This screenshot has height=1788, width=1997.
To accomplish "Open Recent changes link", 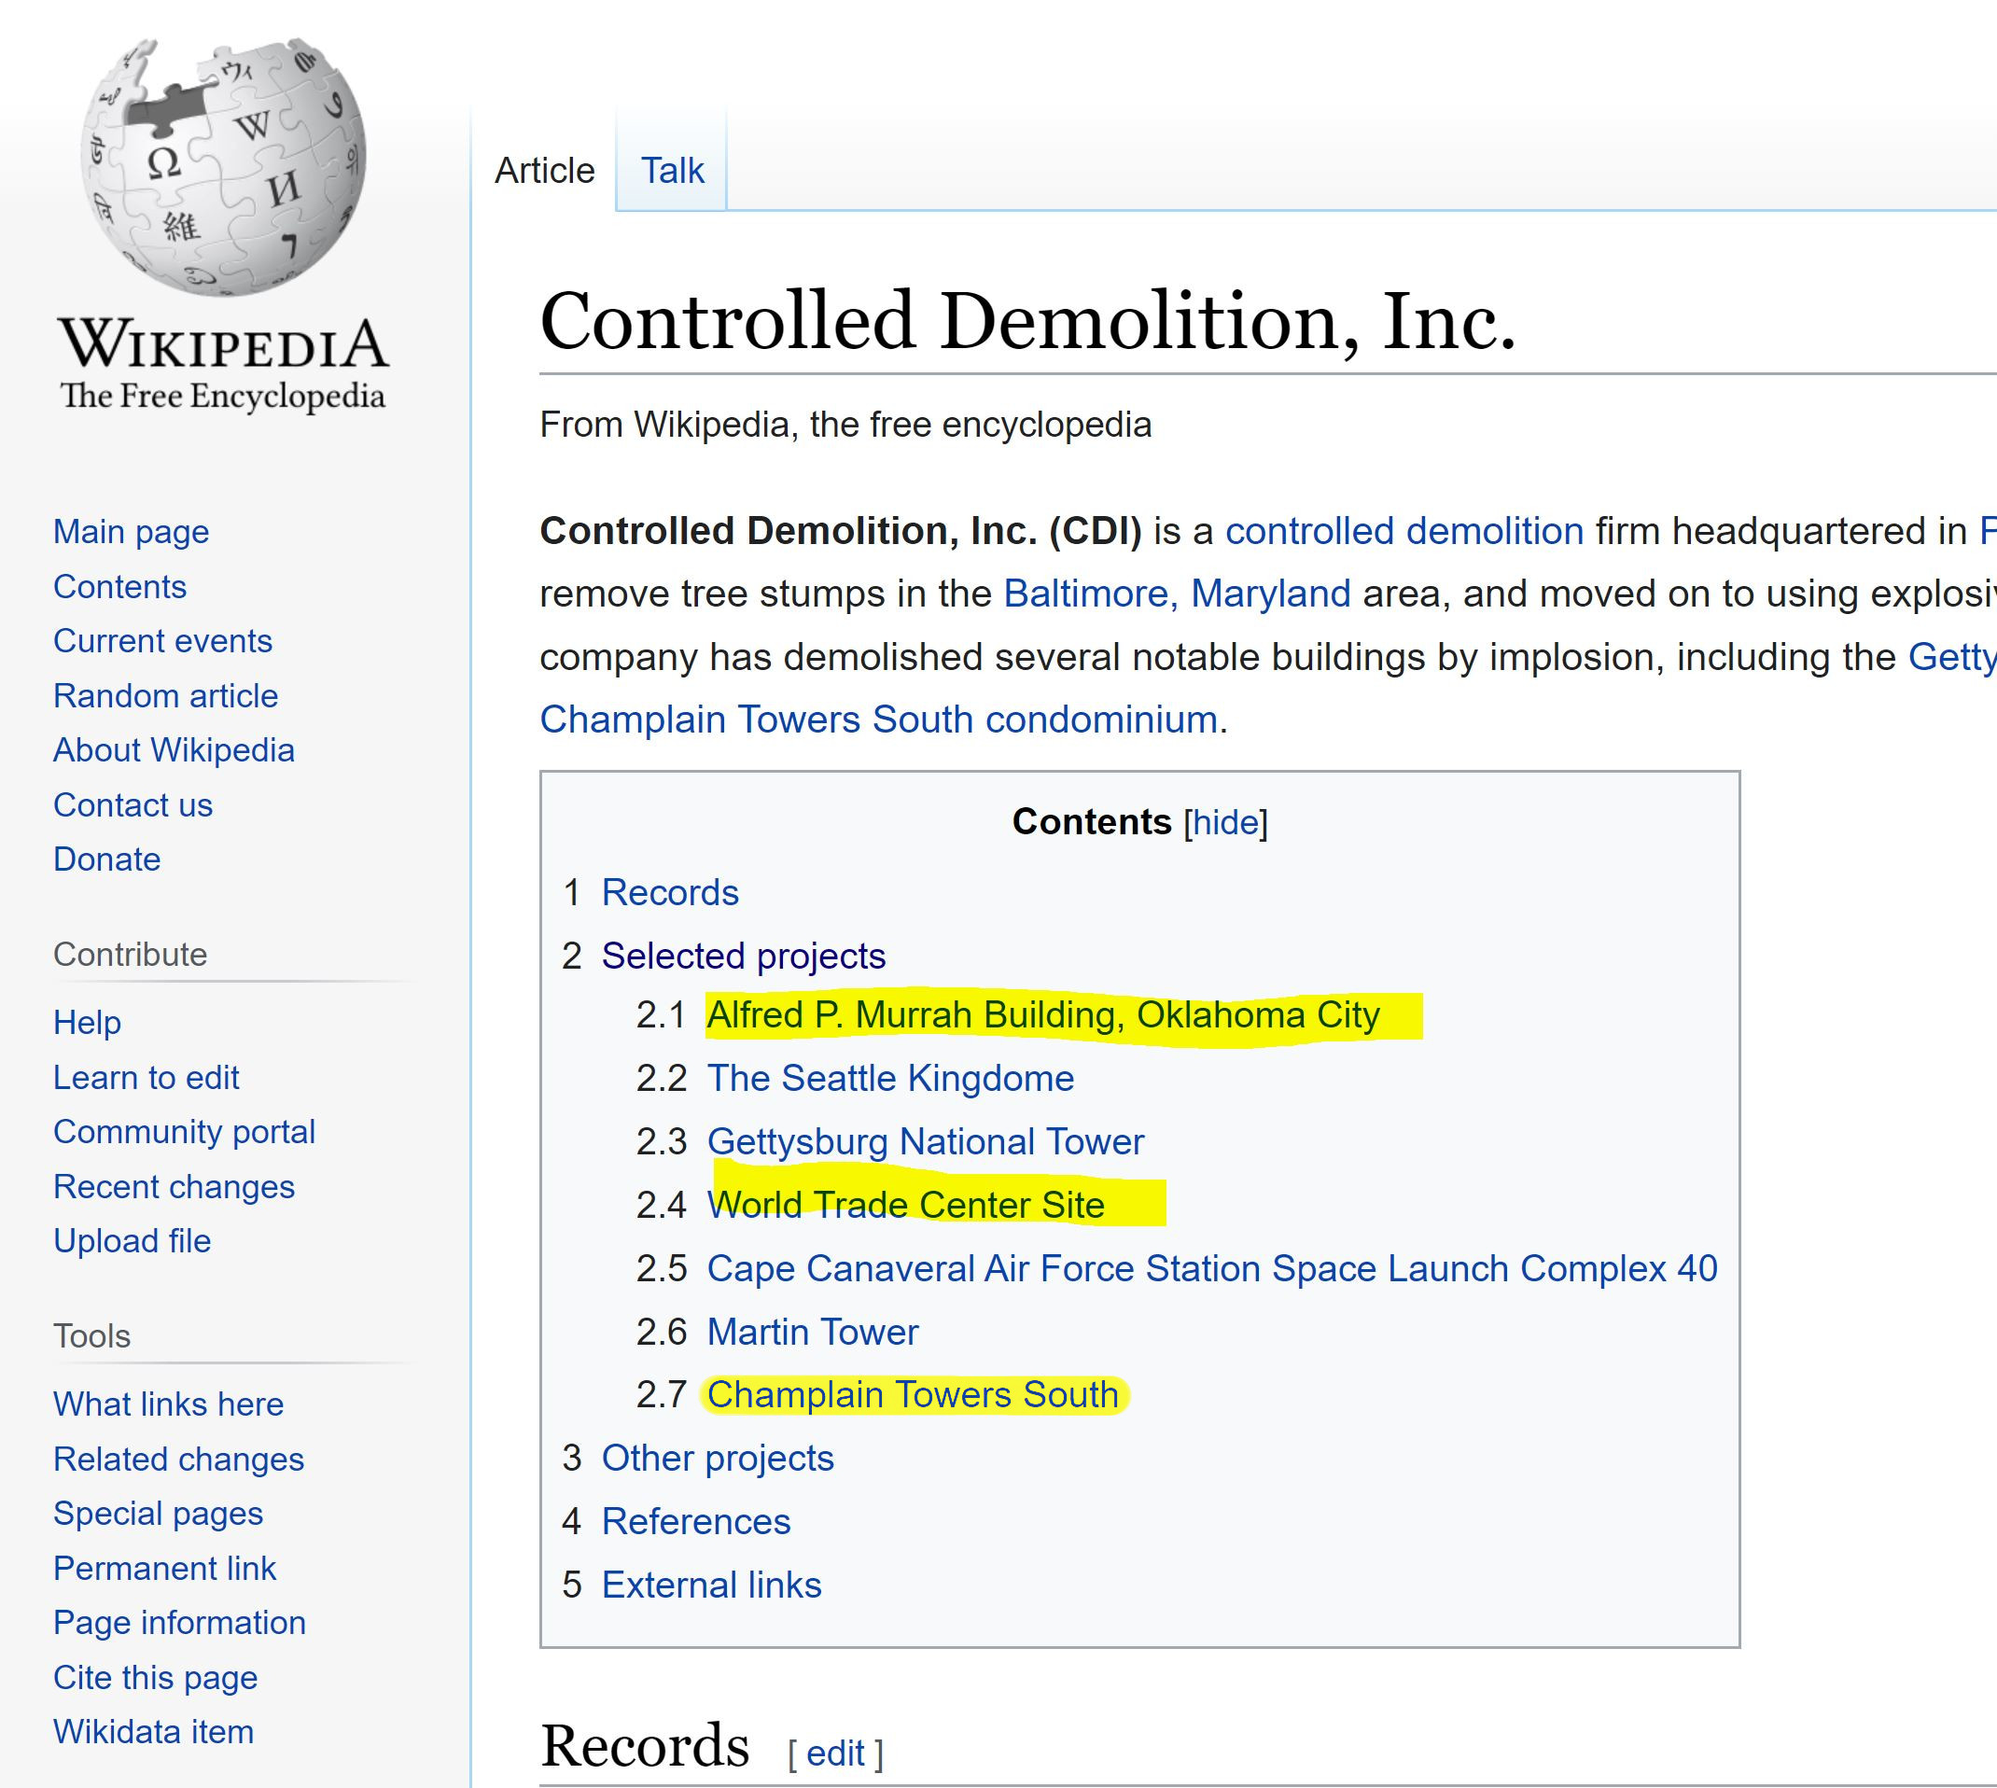I will [x=174, y=1187].
